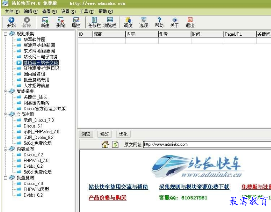Select 新浪网-内地新闻 tree item
Image resolution: width=271 pixels, height=212 pixels.
[39, 45]
